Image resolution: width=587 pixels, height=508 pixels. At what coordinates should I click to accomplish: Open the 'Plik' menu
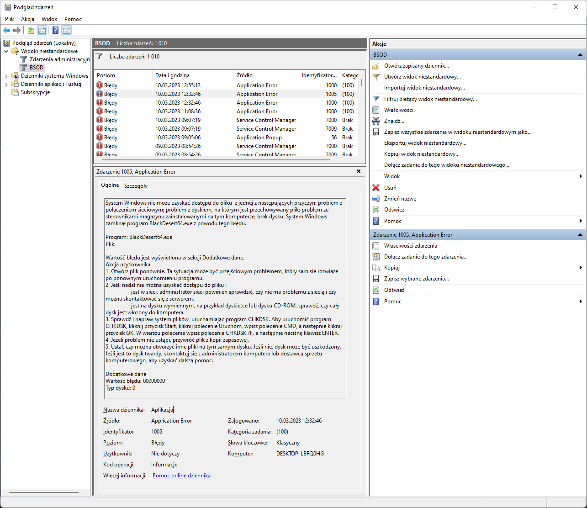[x=10, y=19]
